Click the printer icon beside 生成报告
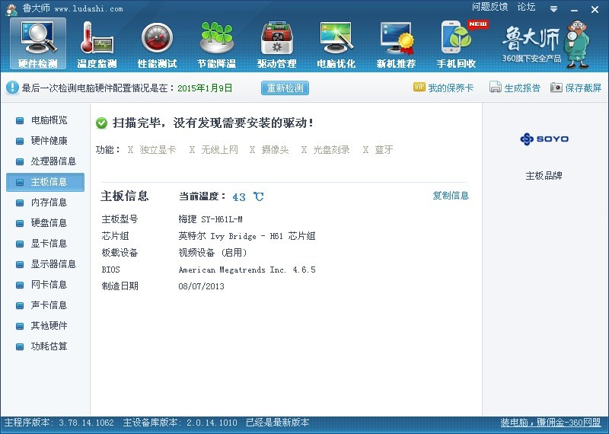609x434 pixels. 496,87
